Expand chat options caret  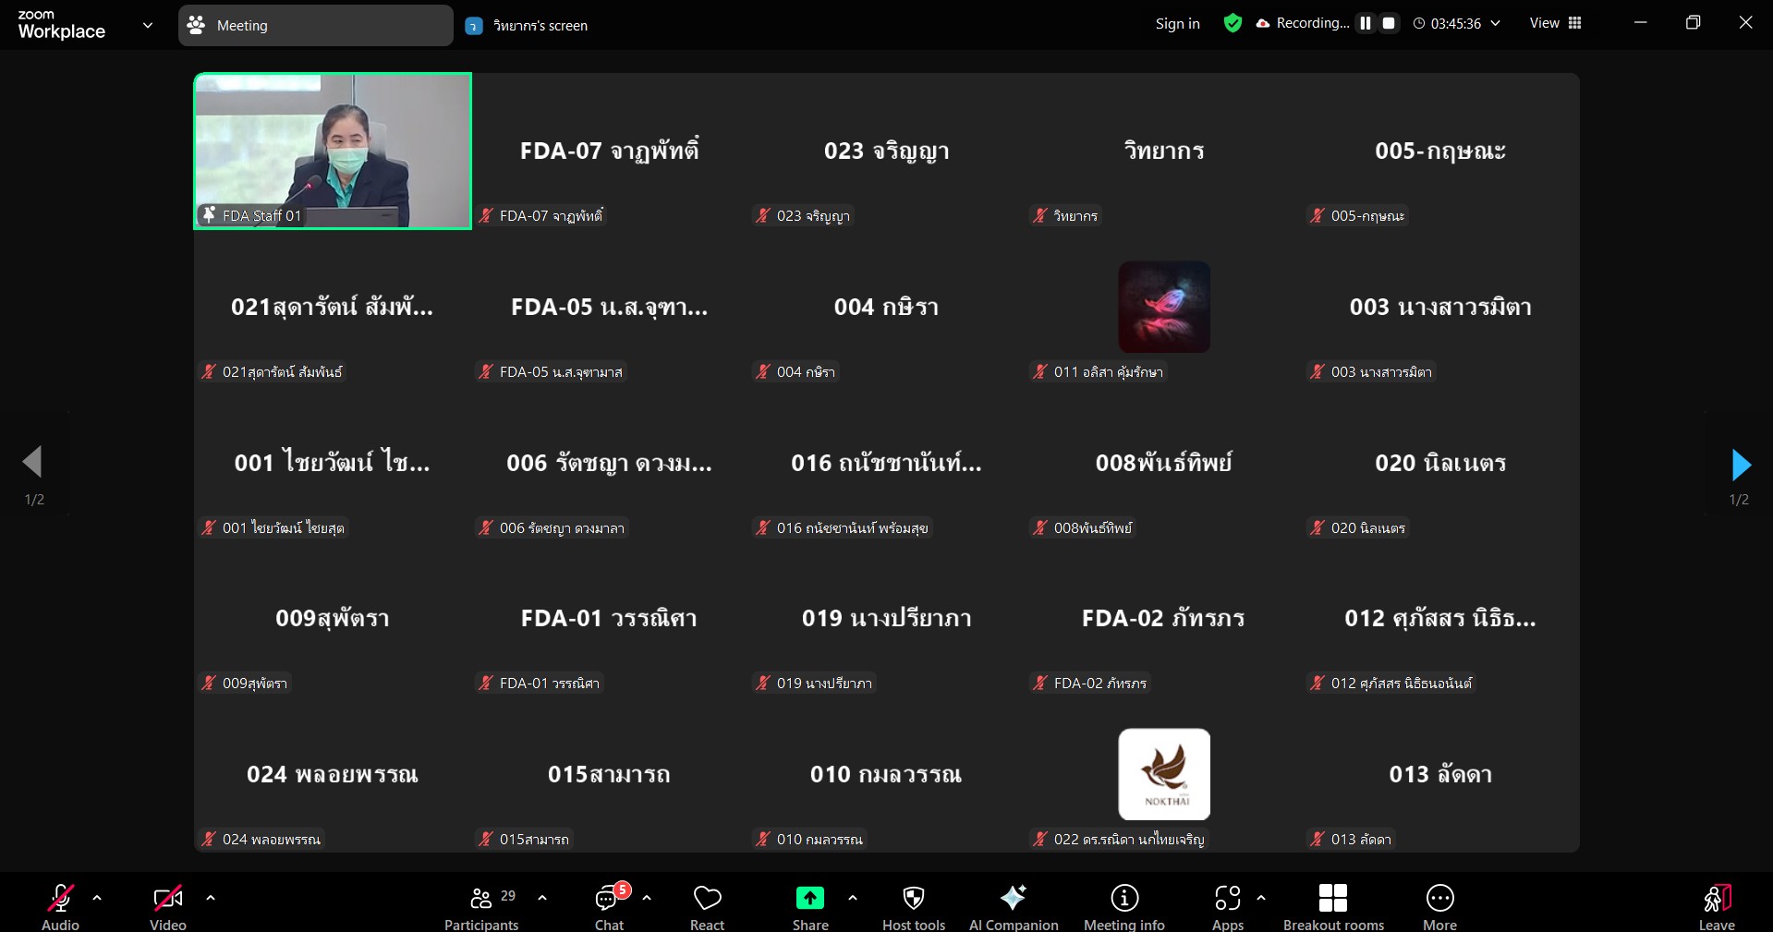point(647,898)
